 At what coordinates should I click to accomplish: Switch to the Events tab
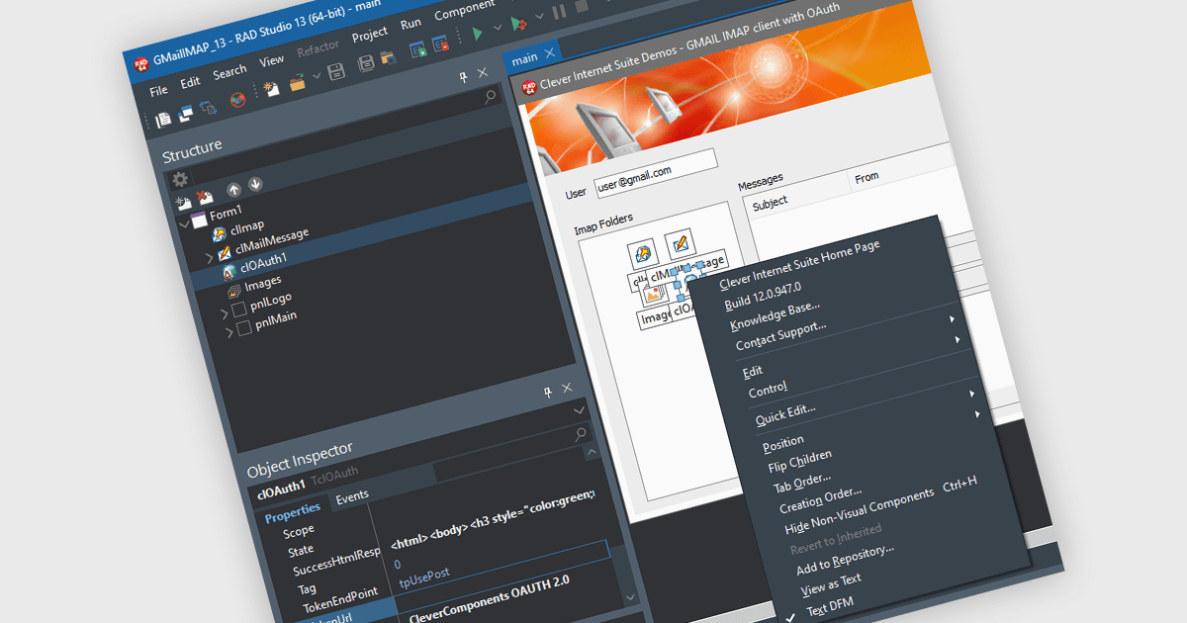click(352, 495)
